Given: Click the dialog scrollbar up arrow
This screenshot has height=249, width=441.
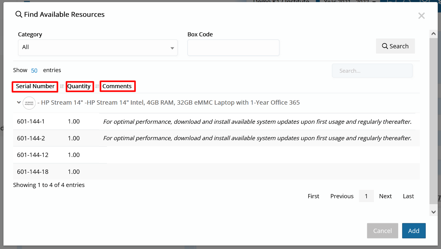Looking at the screenshot, I should [x=433, y=34].
